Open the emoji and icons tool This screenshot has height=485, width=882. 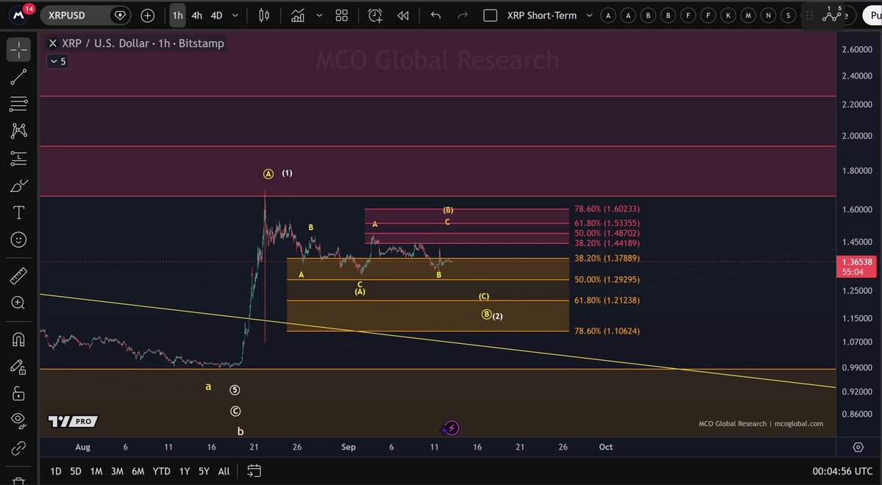pos(18,240)
